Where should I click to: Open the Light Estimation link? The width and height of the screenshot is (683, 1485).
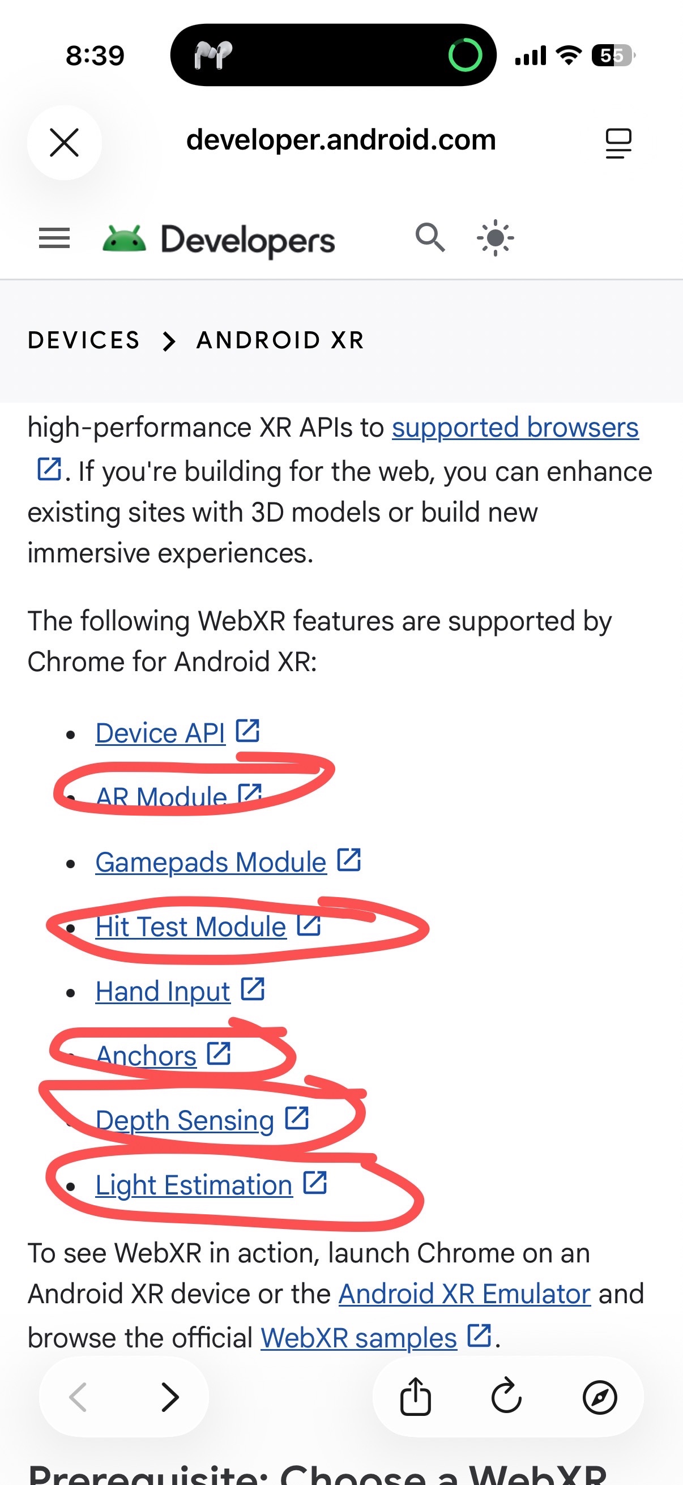[x=194, y=1185]
